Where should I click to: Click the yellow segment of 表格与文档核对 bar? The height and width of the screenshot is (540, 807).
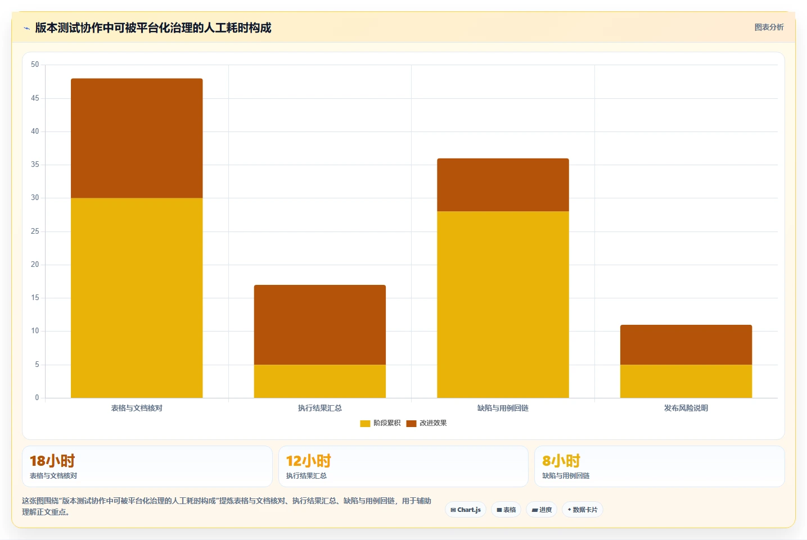[x=137, y=298]
